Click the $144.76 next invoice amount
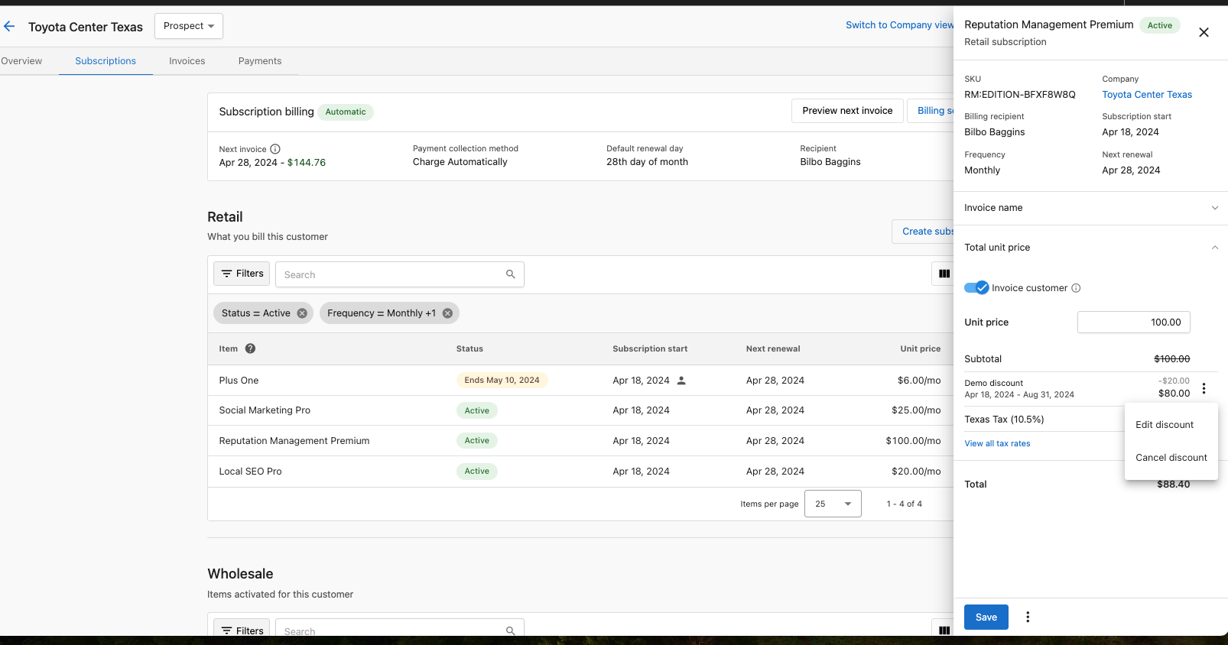The height and width of the screenshot is (645, 1228). tap(307, 163)
